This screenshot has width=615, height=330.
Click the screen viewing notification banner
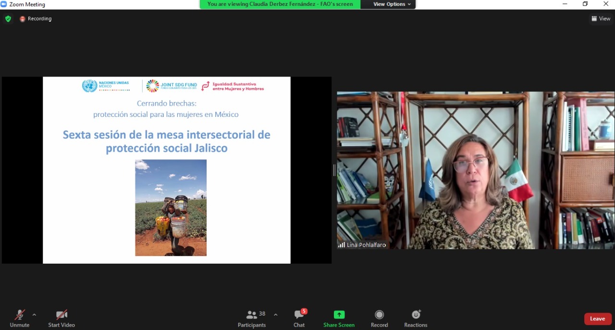coord(280,4)
